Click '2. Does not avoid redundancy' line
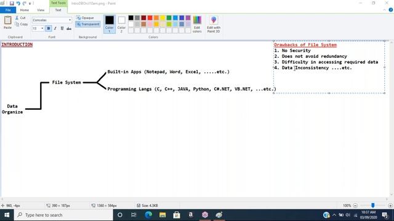The height and width of the screenshot is (221, 394). point(310,56)
